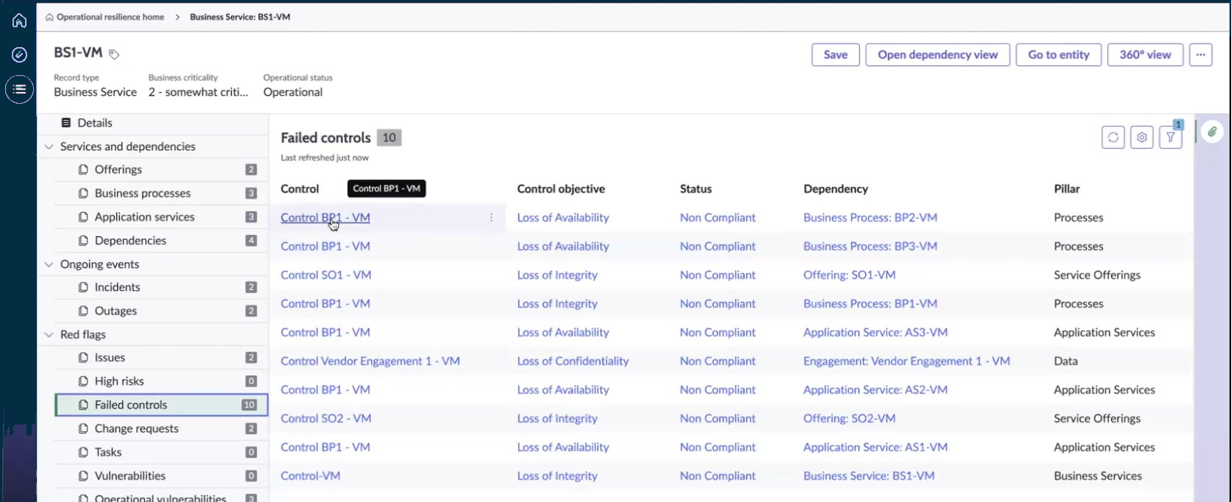This screenshot has height=502, width=1231.
Task: Open Business Process: BP3-VM dependency link
Action: [x=870, y=246]
